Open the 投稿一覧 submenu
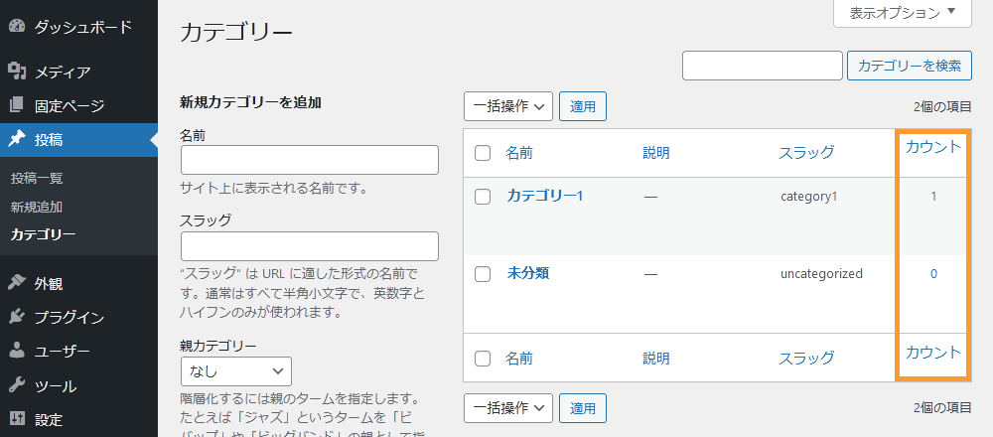This screenshot has width=993, height=437. 37,178
